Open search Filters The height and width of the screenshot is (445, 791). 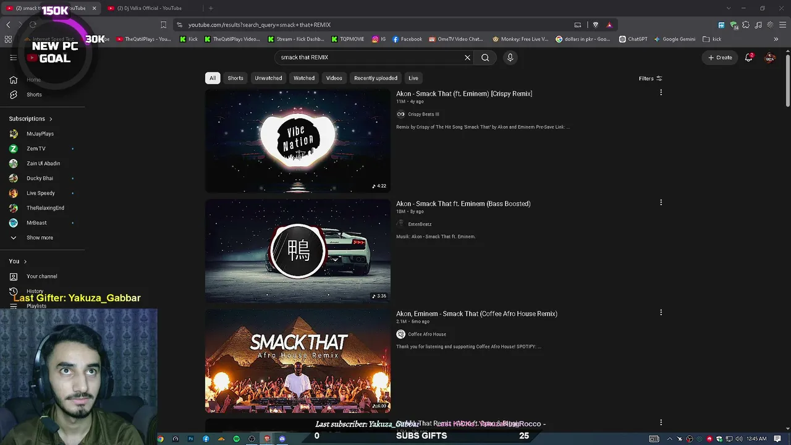[650, 78]
